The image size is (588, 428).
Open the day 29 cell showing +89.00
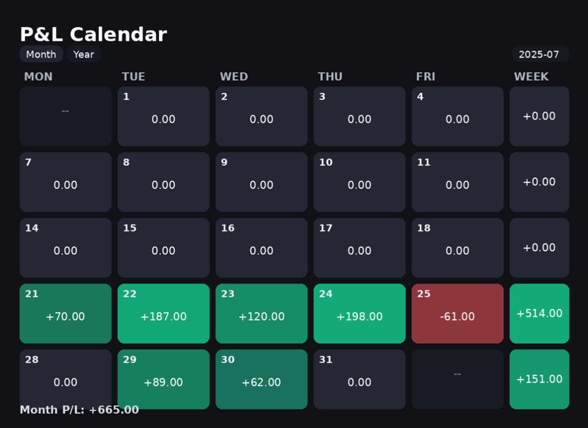[x=164, y=379]
